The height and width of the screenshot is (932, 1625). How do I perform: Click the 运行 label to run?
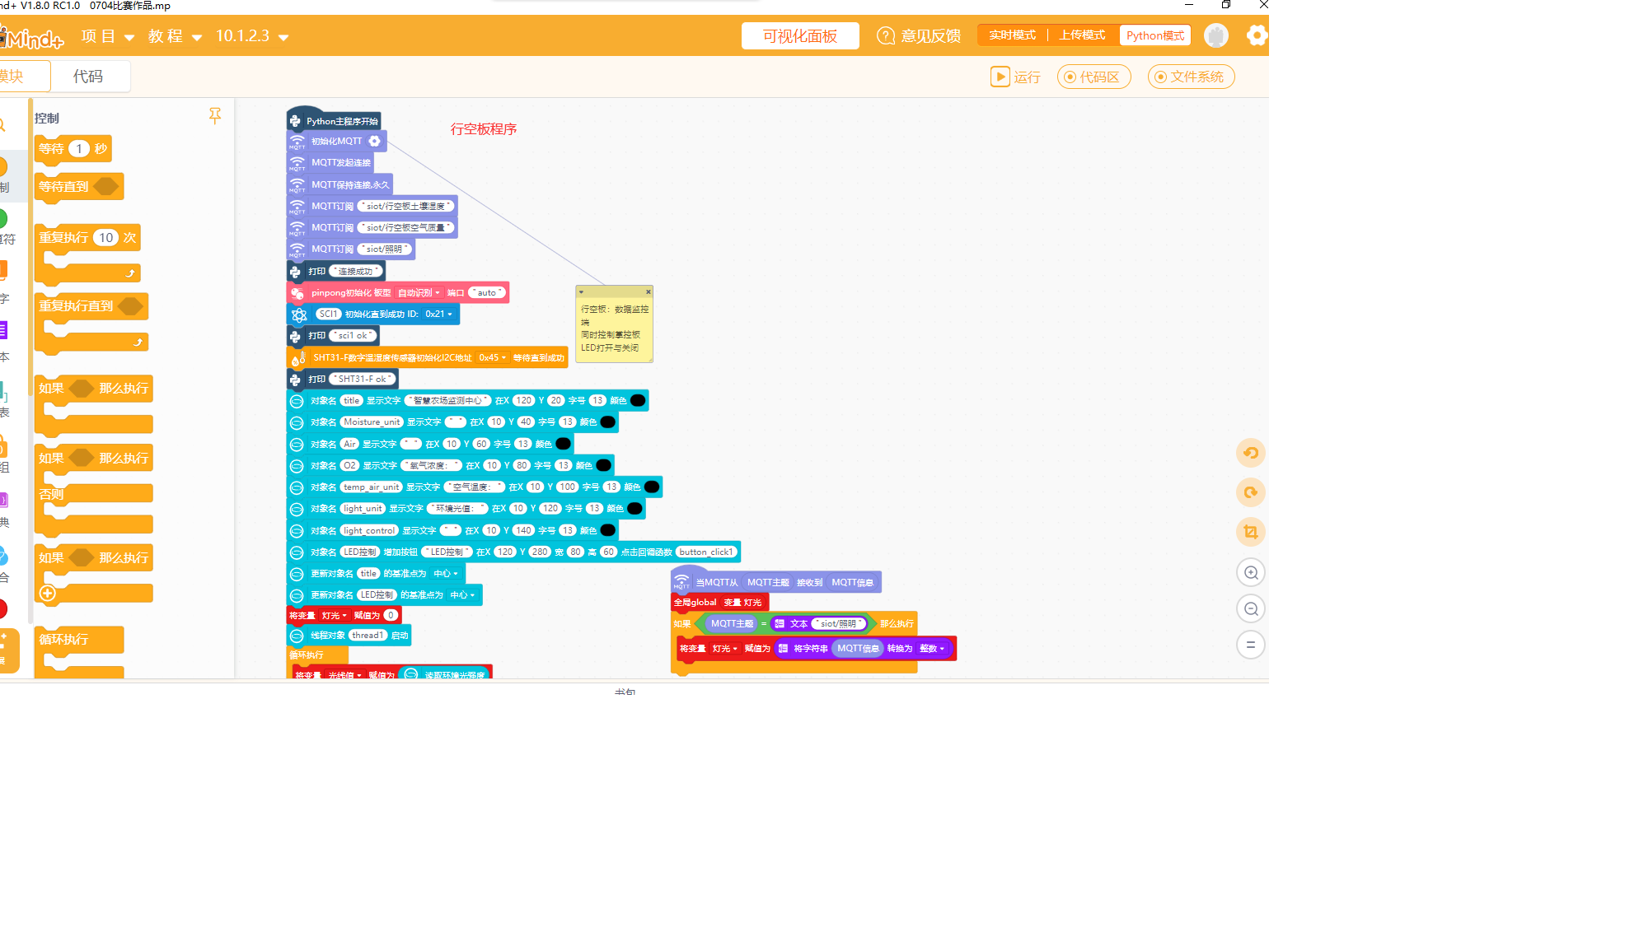pos(1028,77)
